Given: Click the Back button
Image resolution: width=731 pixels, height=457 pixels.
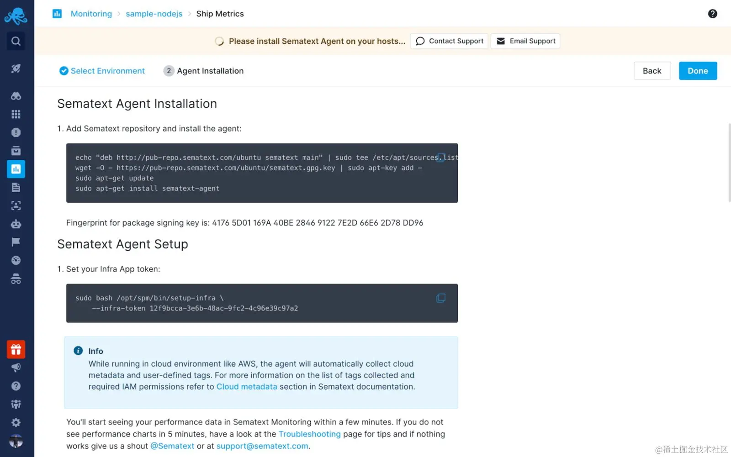Looking at the screenshot, I should pyautogui.click(x=652, y=71).
